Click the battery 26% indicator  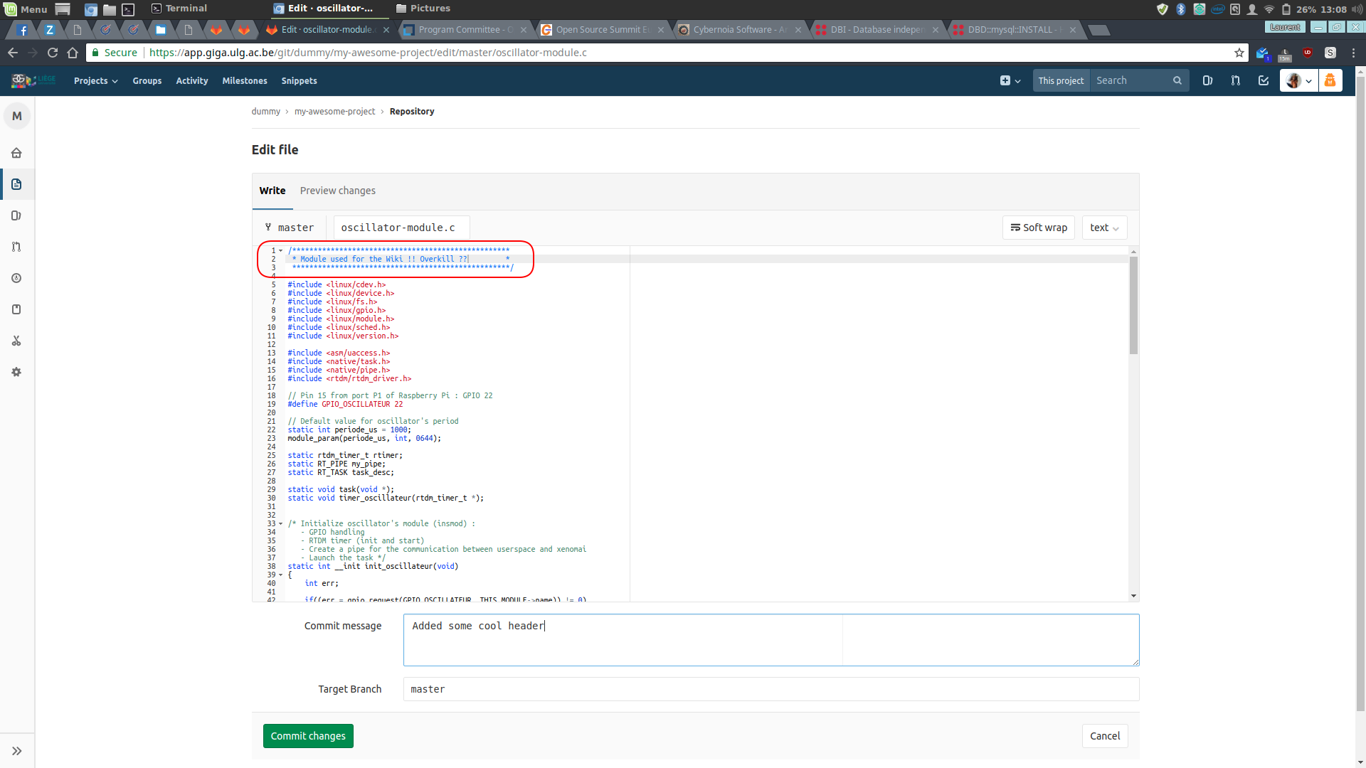coord(1299,9)
